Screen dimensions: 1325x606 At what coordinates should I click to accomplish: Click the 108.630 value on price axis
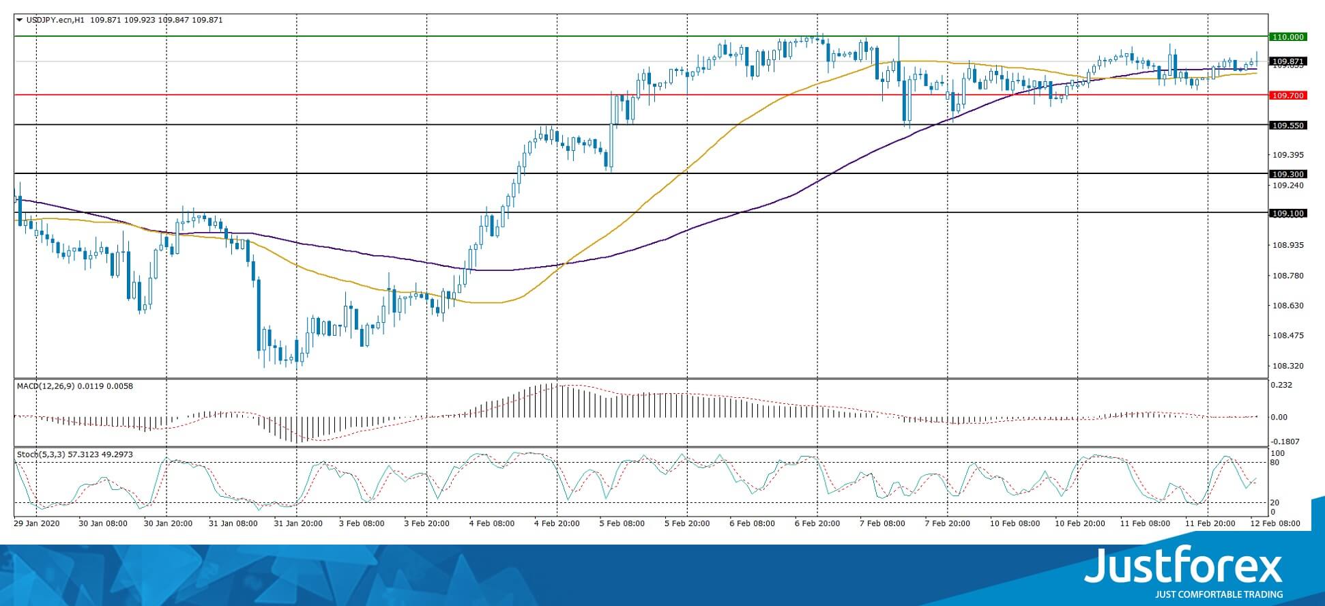pyautogui.click(x=1287, y=306)
